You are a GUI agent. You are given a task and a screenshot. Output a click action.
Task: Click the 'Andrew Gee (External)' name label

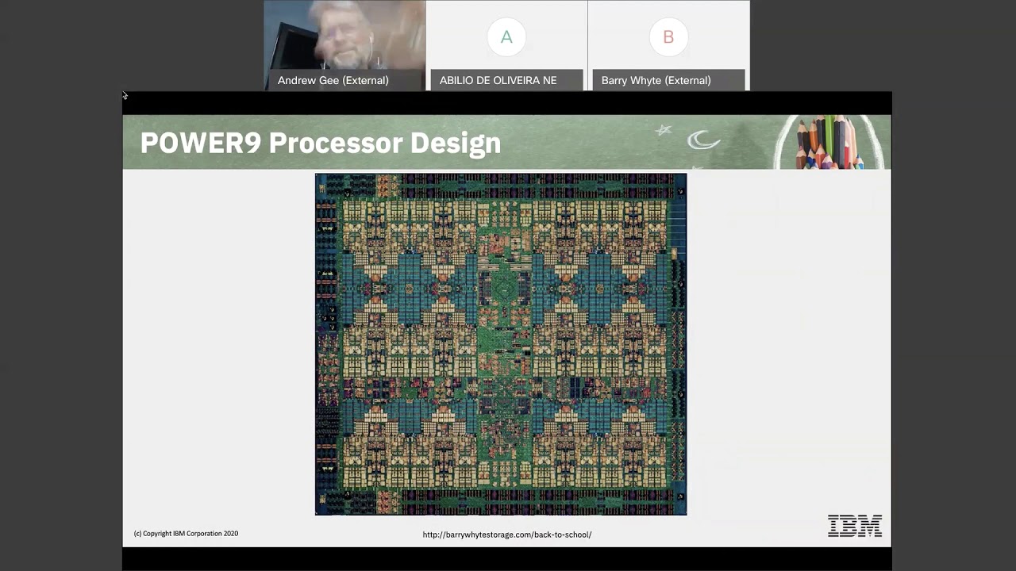tap(333, 80)
